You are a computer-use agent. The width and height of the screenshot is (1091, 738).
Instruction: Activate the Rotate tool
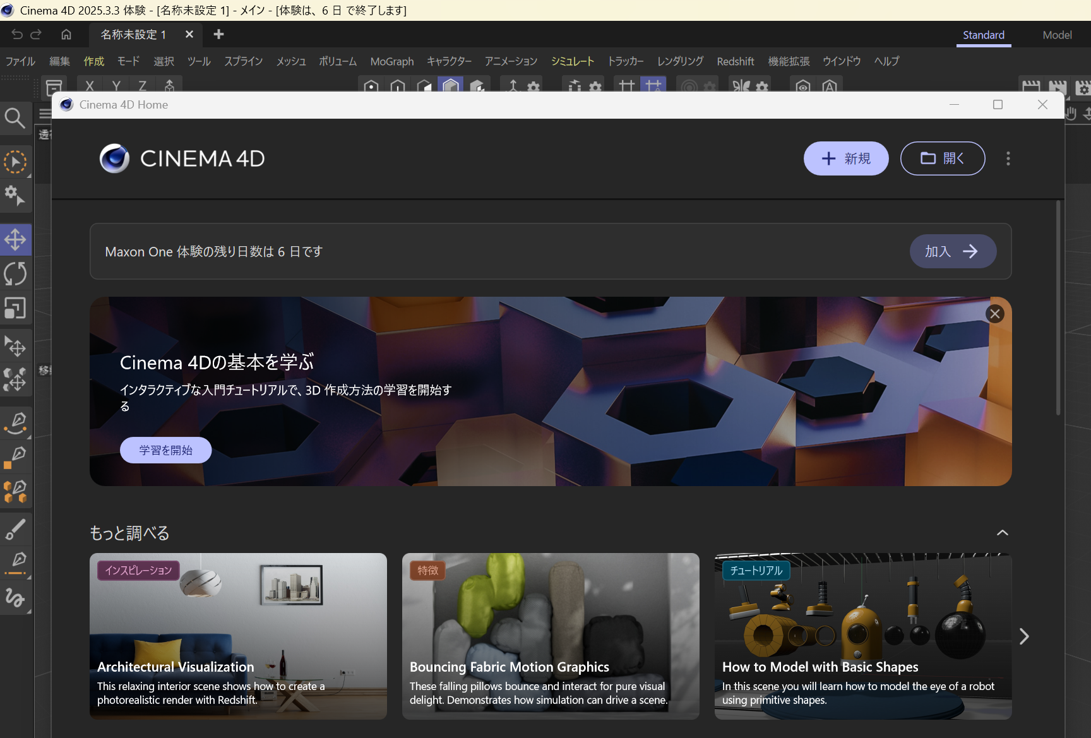click(15, 274)
